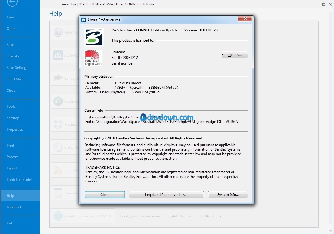Select Import in the sidebar

[x=12, y=157]
